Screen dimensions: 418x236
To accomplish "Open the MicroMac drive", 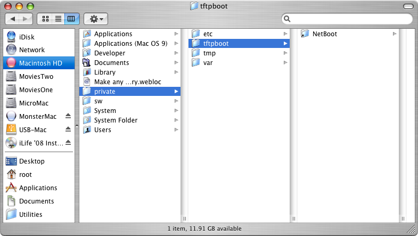I will (39, 103).
